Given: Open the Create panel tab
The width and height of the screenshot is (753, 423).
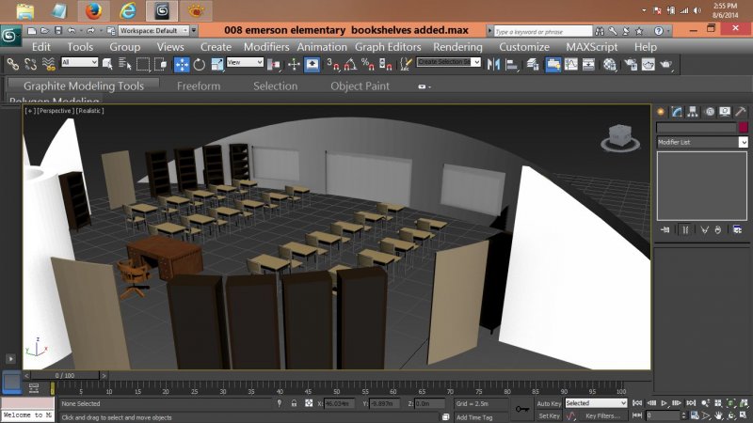Looking at the screenshot, I should [662, 112].
